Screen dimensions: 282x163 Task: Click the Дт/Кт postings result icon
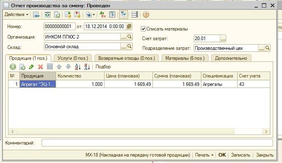pyautogui.click(x=103, y=15)
